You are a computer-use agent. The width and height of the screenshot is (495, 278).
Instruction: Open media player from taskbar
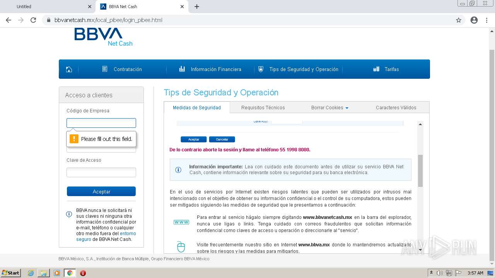point(57,273)
